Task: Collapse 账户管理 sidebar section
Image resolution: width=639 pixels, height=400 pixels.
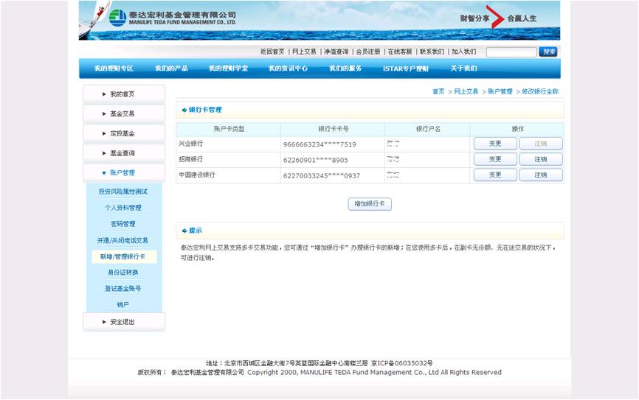Action: pyautogui.click(x=124, y=173)
